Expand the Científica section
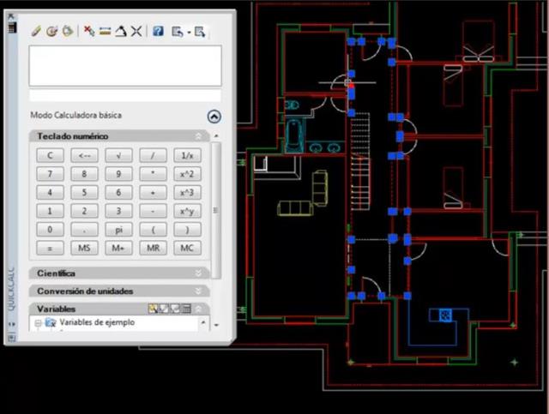The image size is (549, 414). [x=198, y=273]
